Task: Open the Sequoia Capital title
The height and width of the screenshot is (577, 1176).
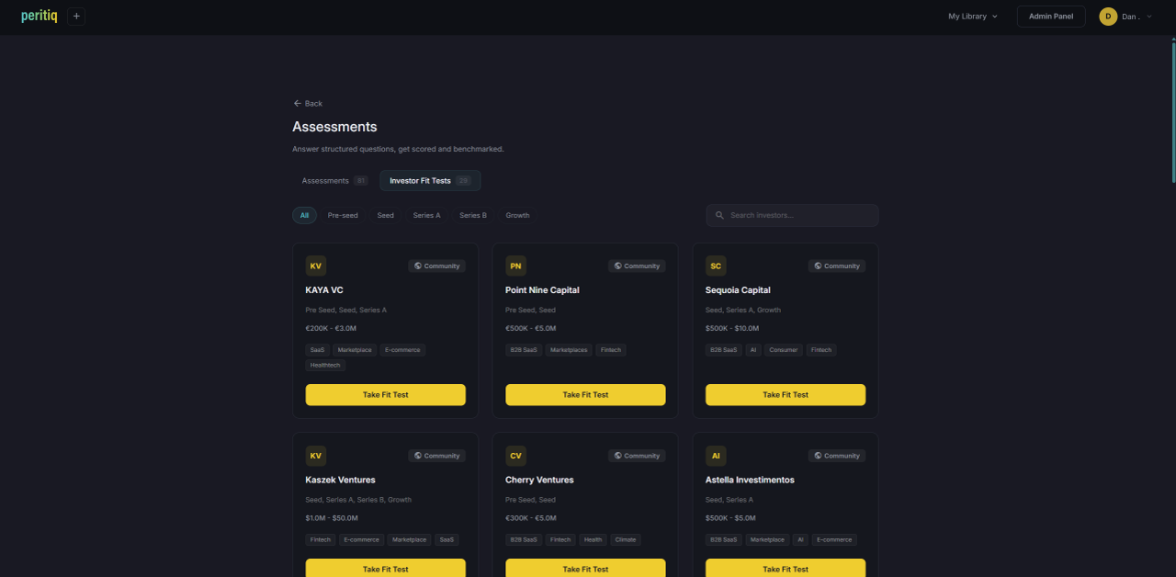Action: coord(738,290)
